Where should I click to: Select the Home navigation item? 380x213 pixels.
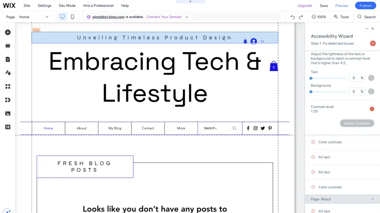(x=48, y=128)
